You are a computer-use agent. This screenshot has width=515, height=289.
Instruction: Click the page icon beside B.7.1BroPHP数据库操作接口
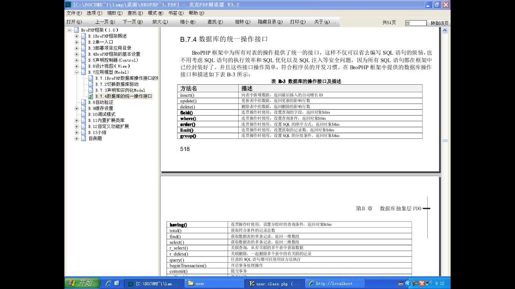coord(91,78)
